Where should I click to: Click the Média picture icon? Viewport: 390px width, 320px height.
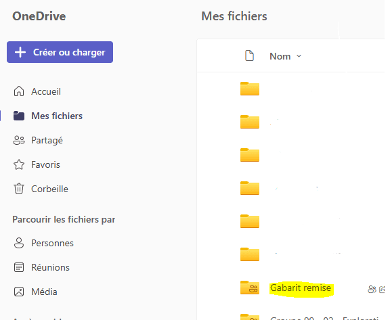click(19, 292)
